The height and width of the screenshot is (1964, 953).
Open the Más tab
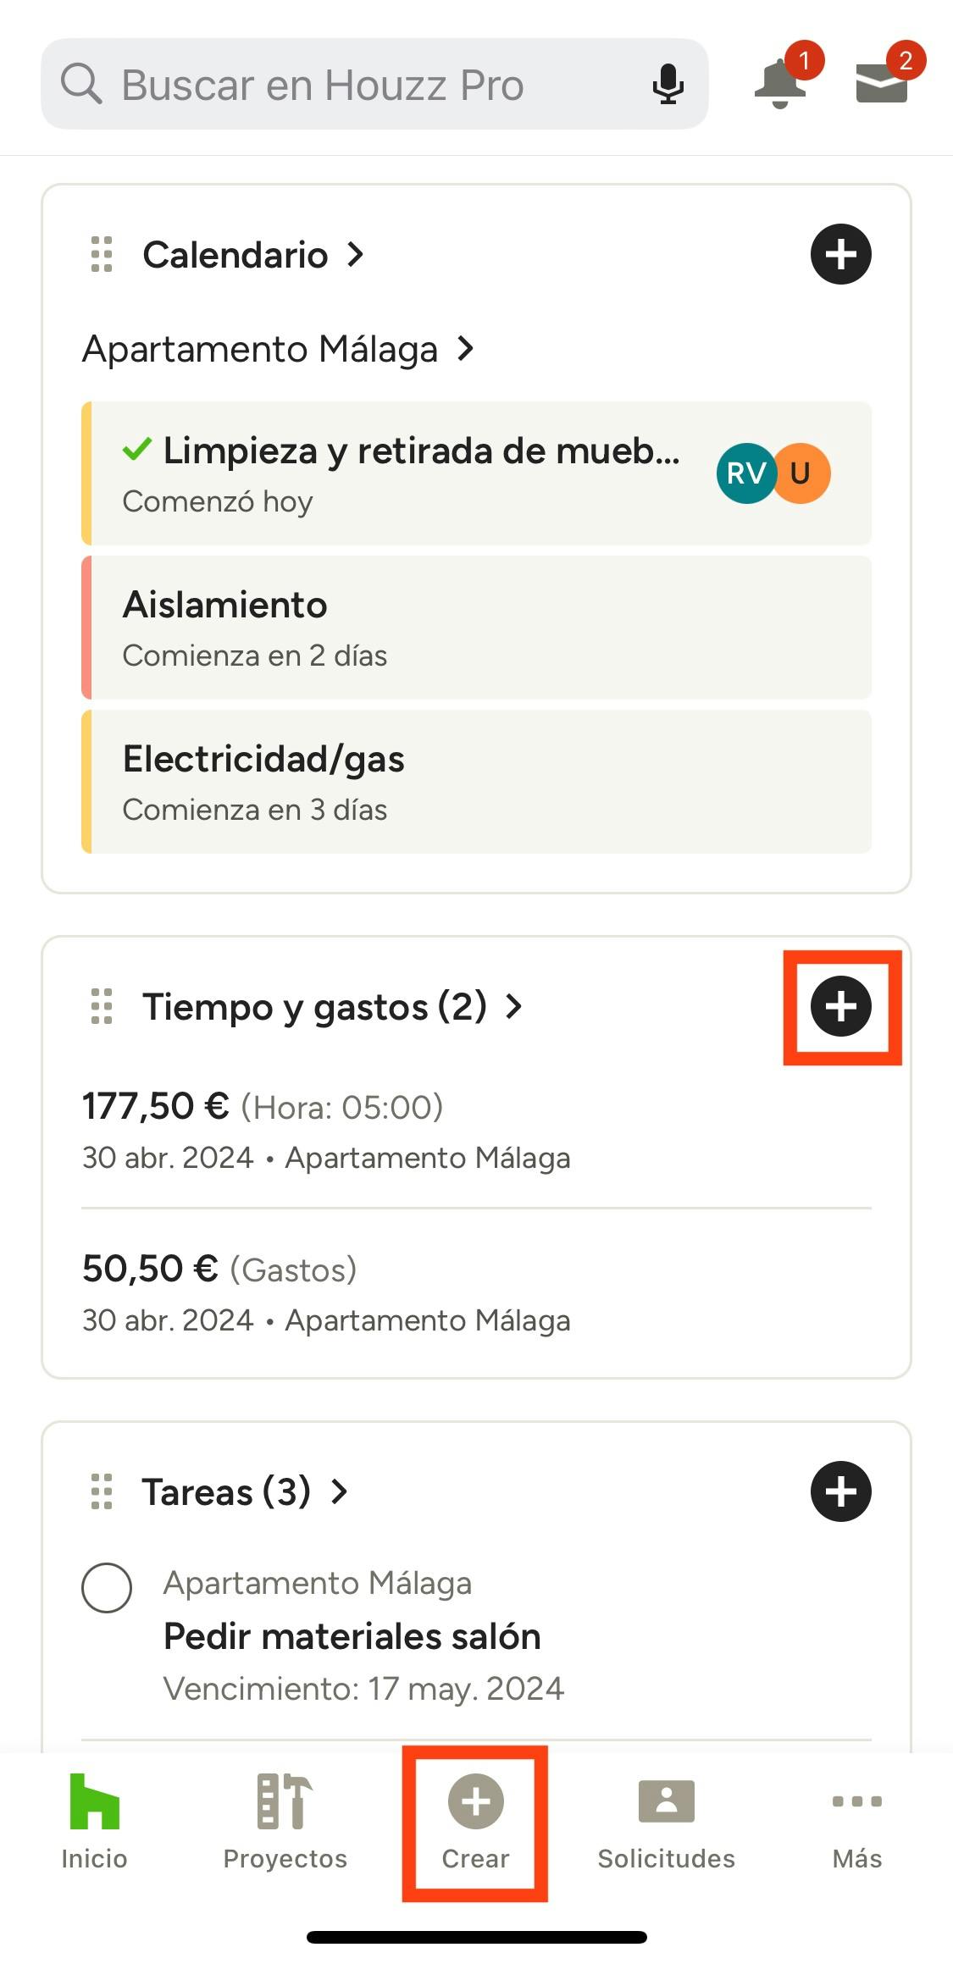click(x=856, y=1821)
